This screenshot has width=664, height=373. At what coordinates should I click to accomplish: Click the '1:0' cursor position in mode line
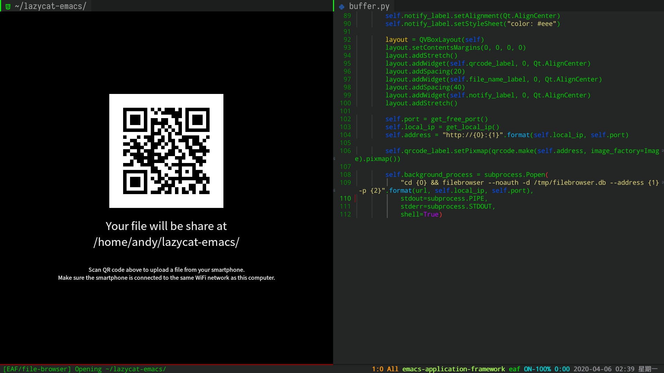[377, 369]
